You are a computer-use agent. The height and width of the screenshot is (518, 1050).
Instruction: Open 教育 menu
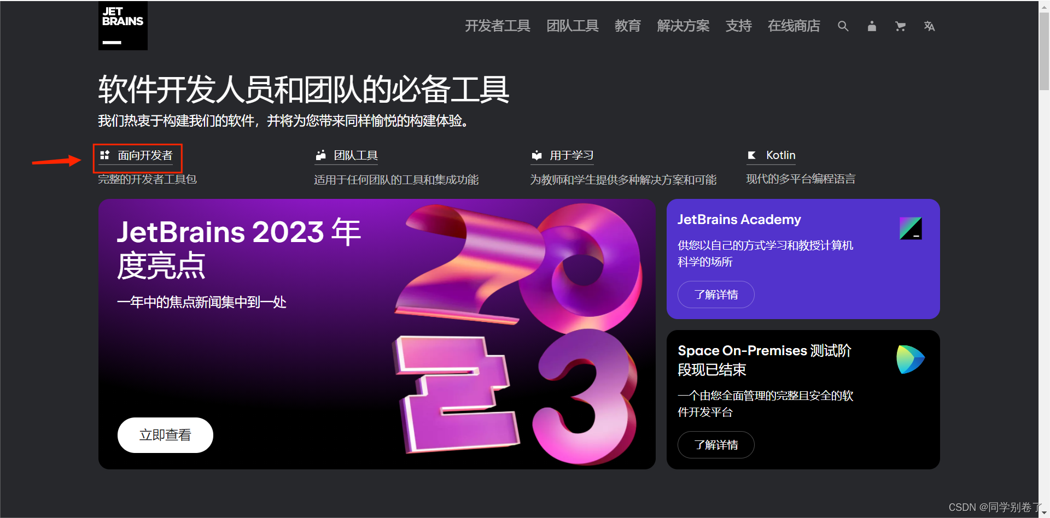(x=628, y=26)
